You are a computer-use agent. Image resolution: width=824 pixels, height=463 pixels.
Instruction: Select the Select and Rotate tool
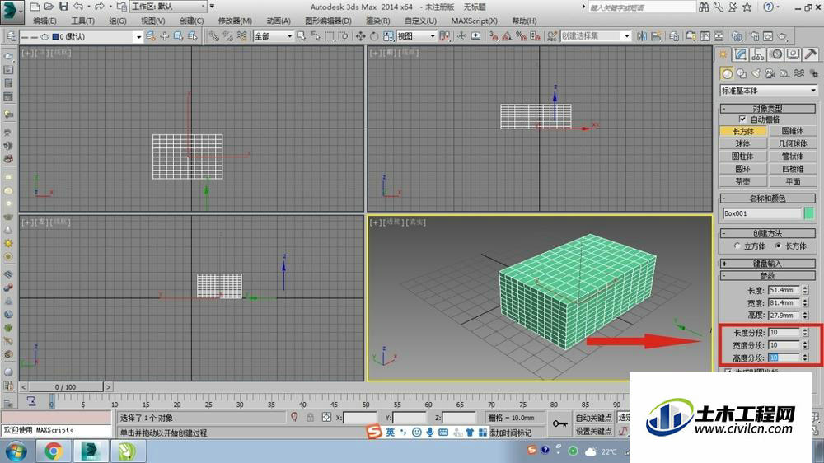(x=374, y=36)
